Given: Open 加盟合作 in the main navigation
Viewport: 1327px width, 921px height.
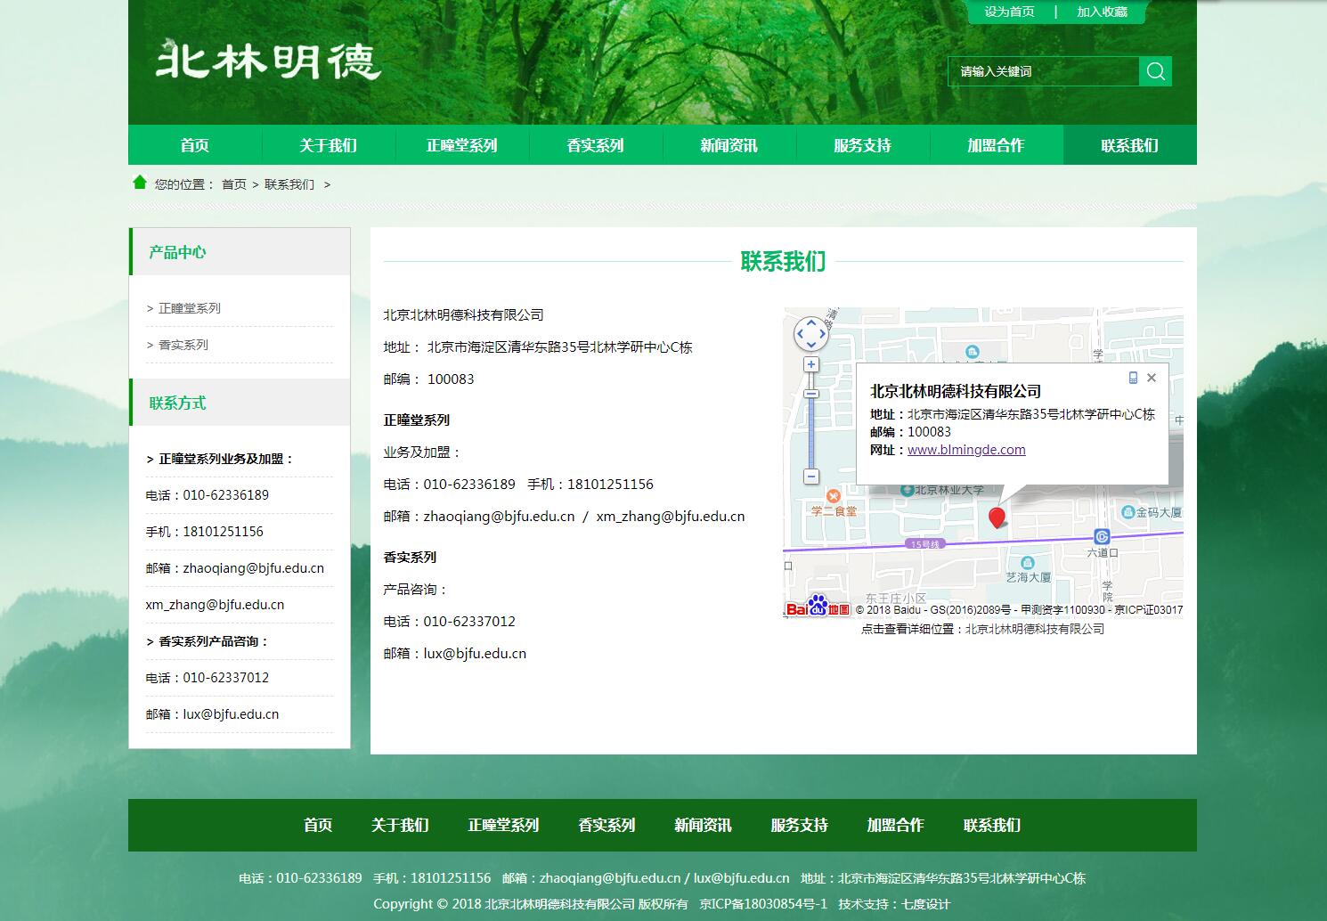Looking at the screenshot, I should [997, 145].
